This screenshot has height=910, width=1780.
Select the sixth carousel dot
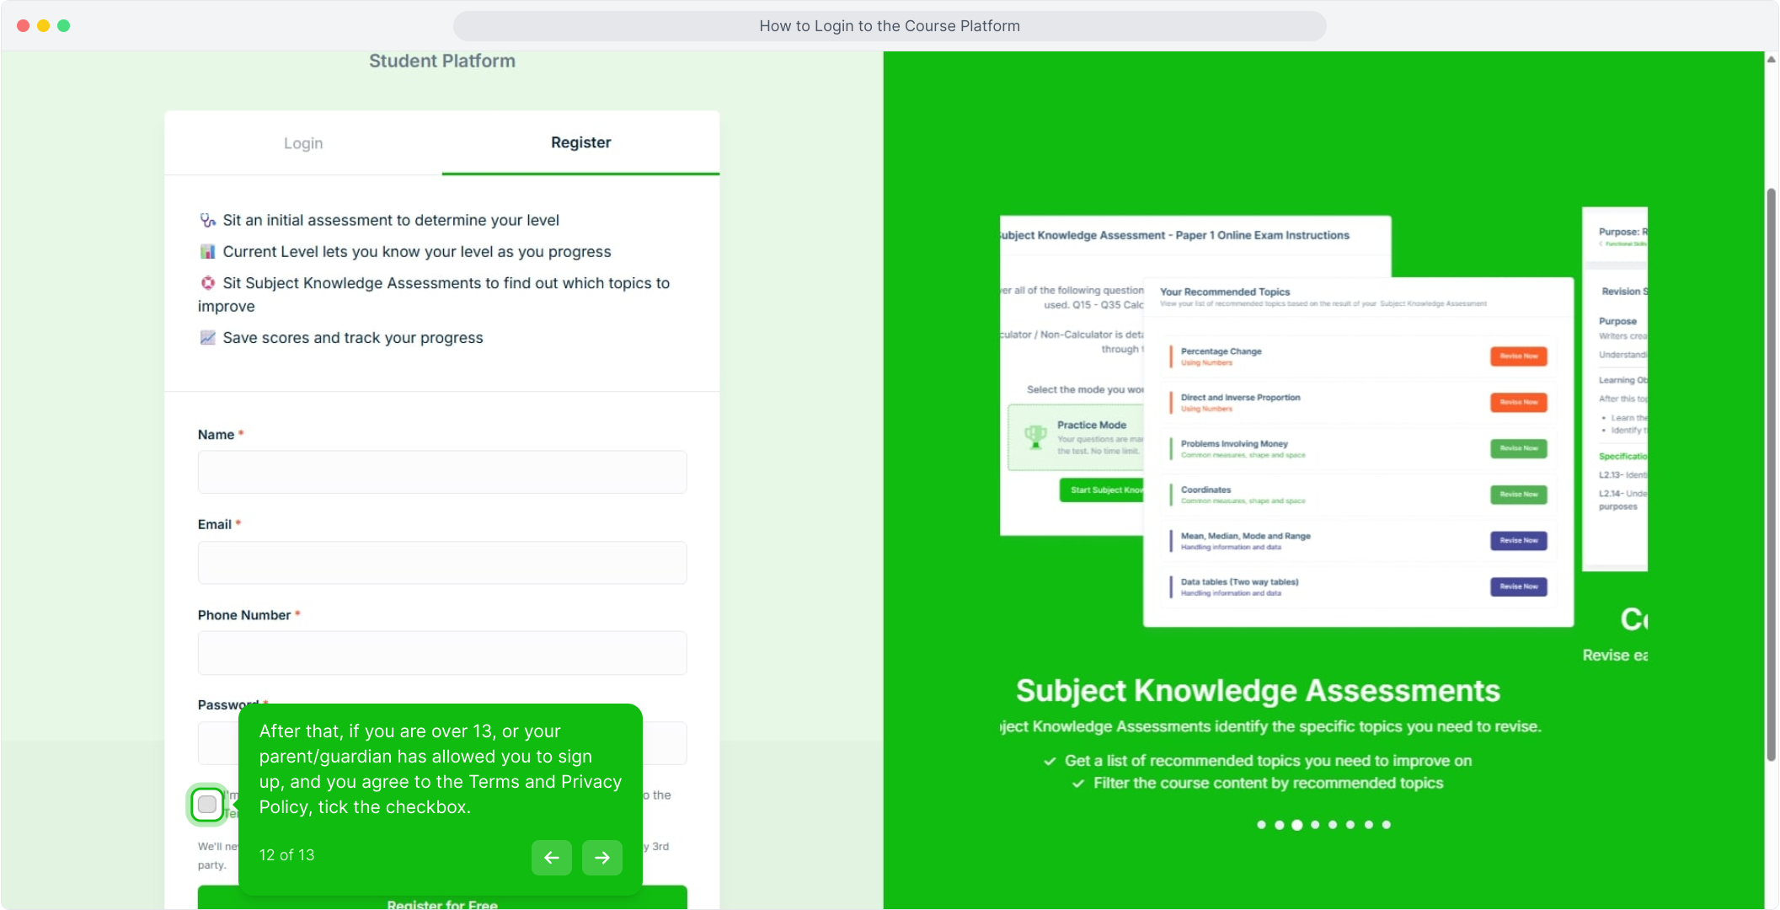[1350, 825]
